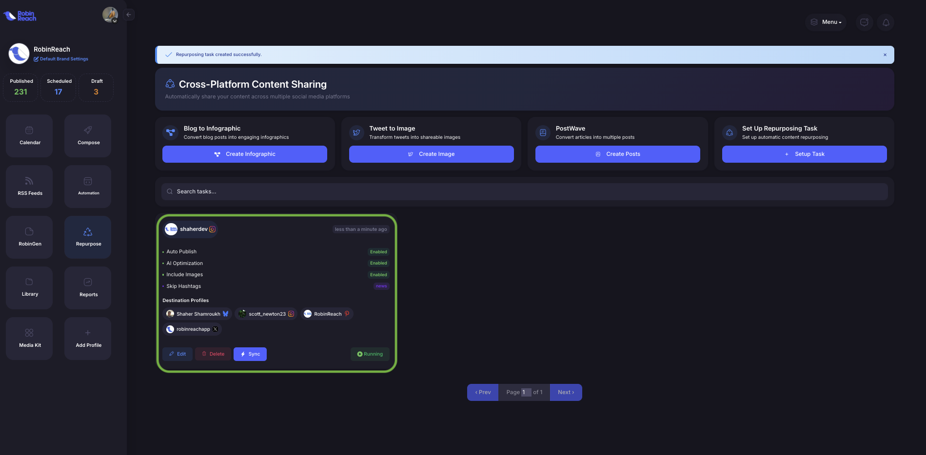The width and height of the screenshot is (926, 455).
Task: Go to the previous page
Action: pos(483,392)
